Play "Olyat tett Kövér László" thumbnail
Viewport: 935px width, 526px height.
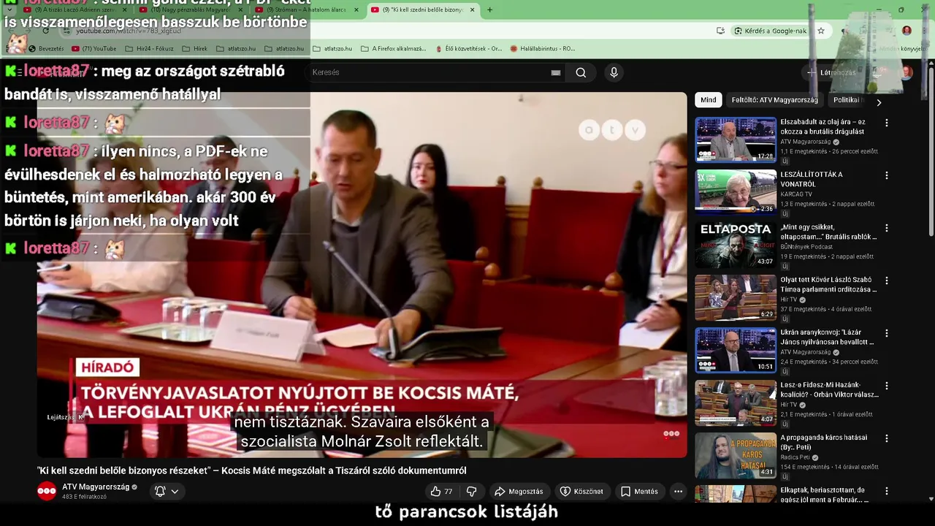(x=736, y=297)
